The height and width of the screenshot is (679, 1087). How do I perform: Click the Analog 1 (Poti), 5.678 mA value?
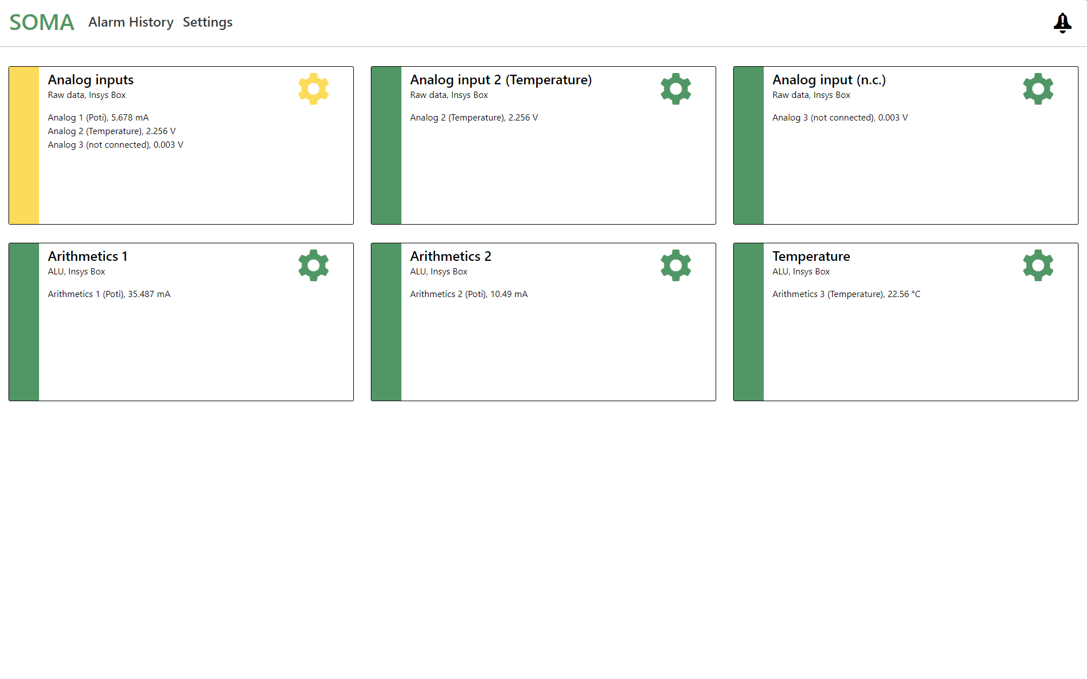(x=98, y=118)
